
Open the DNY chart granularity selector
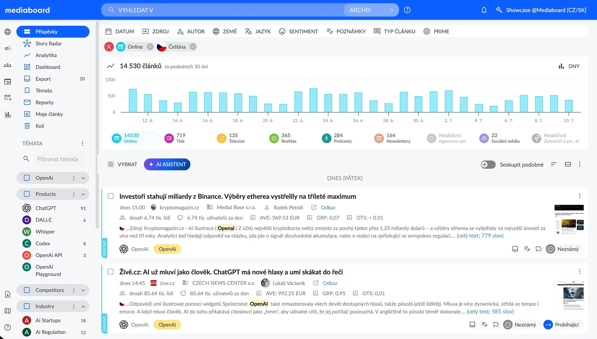point(569,66)
